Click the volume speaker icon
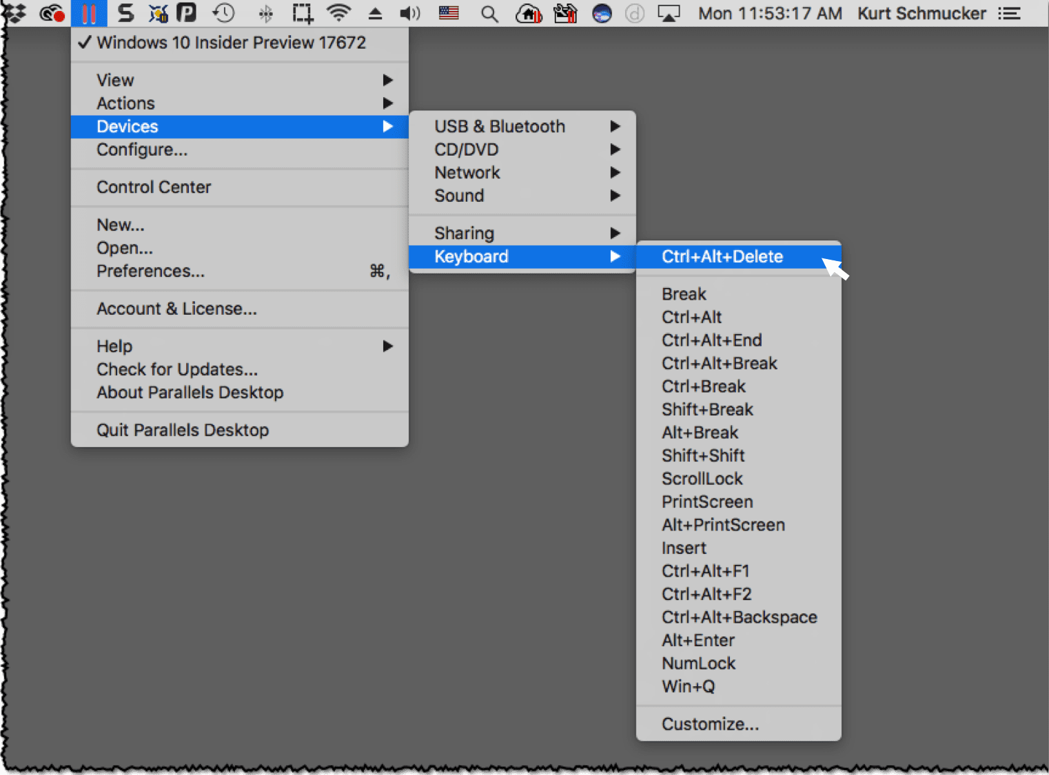Viewport: 1049px width, 775px height. tap(409, 13)
